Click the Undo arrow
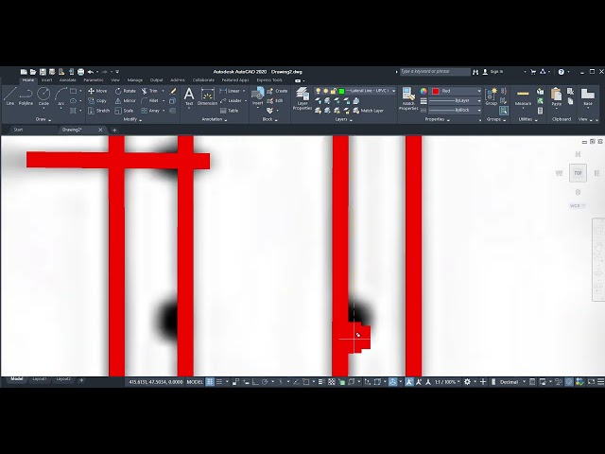The image size is (605, 454). tap(91, 72)
